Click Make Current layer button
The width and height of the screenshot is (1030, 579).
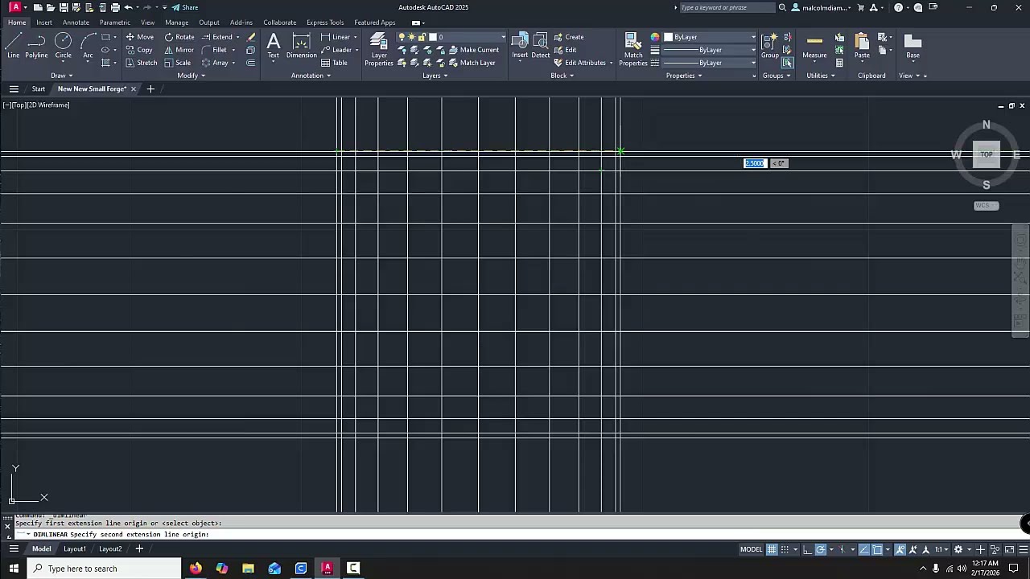(x=474, y=50)
